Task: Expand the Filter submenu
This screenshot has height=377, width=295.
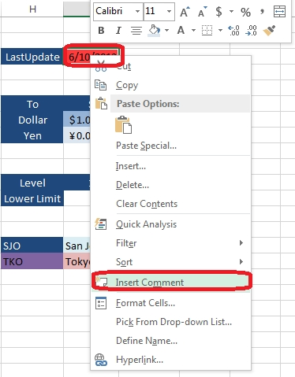Action: [x=170, y=243]
